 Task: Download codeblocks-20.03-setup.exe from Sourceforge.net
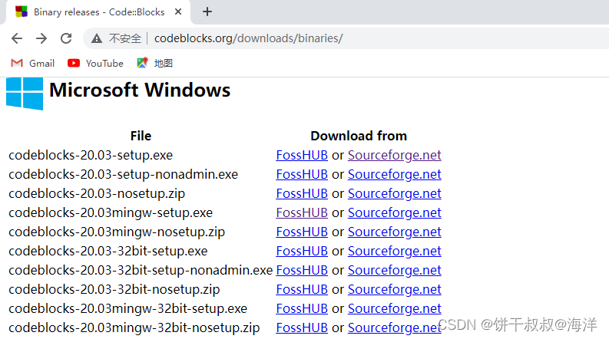[x=394, y=155]
